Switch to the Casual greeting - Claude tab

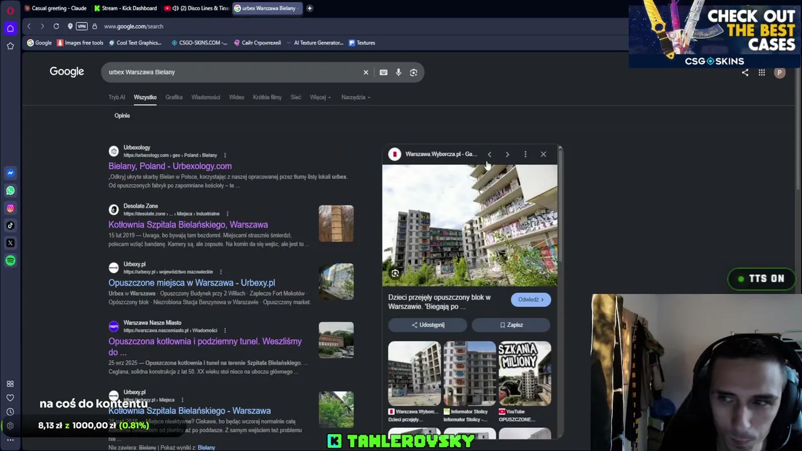(55, 8)
